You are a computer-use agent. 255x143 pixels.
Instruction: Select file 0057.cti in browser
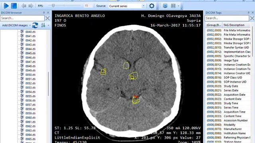tap(30, 105)
